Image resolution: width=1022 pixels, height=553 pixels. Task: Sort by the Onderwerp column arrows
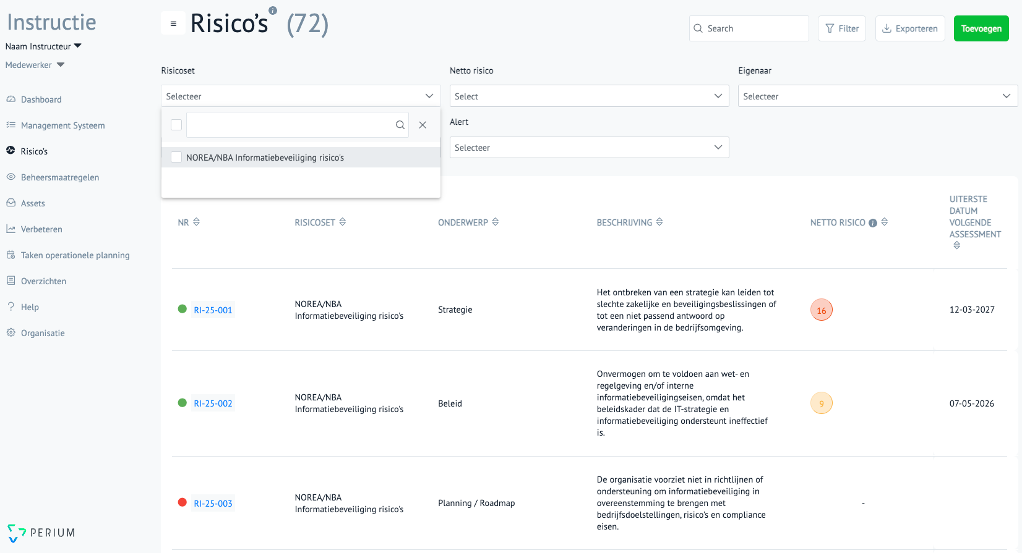(x=496, y=222)
